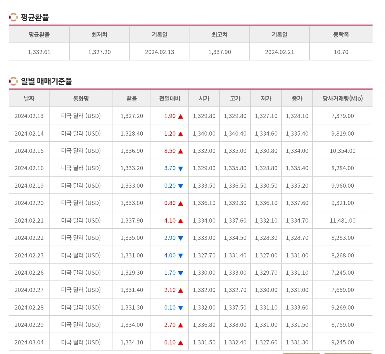Click the date cell 2024.02.20
The width and height of the screenshot is (385, 354).
click(29, 203)
